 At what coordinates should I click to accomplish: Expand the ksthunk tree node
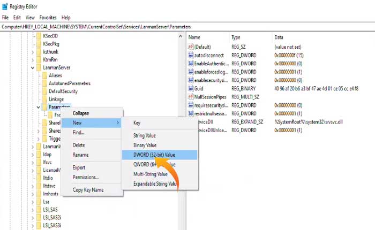coord(33,52)
